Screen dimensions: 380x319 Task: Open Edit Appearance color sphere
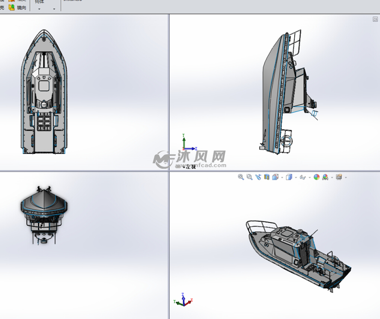(x=317, y=177)
